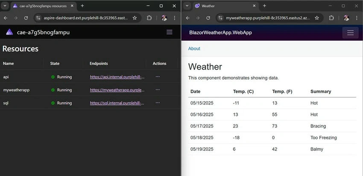Screen dimensions: 363x176
Task: Select the cae-a7g5bnogfampu resources tab
Action: [43, 6]
